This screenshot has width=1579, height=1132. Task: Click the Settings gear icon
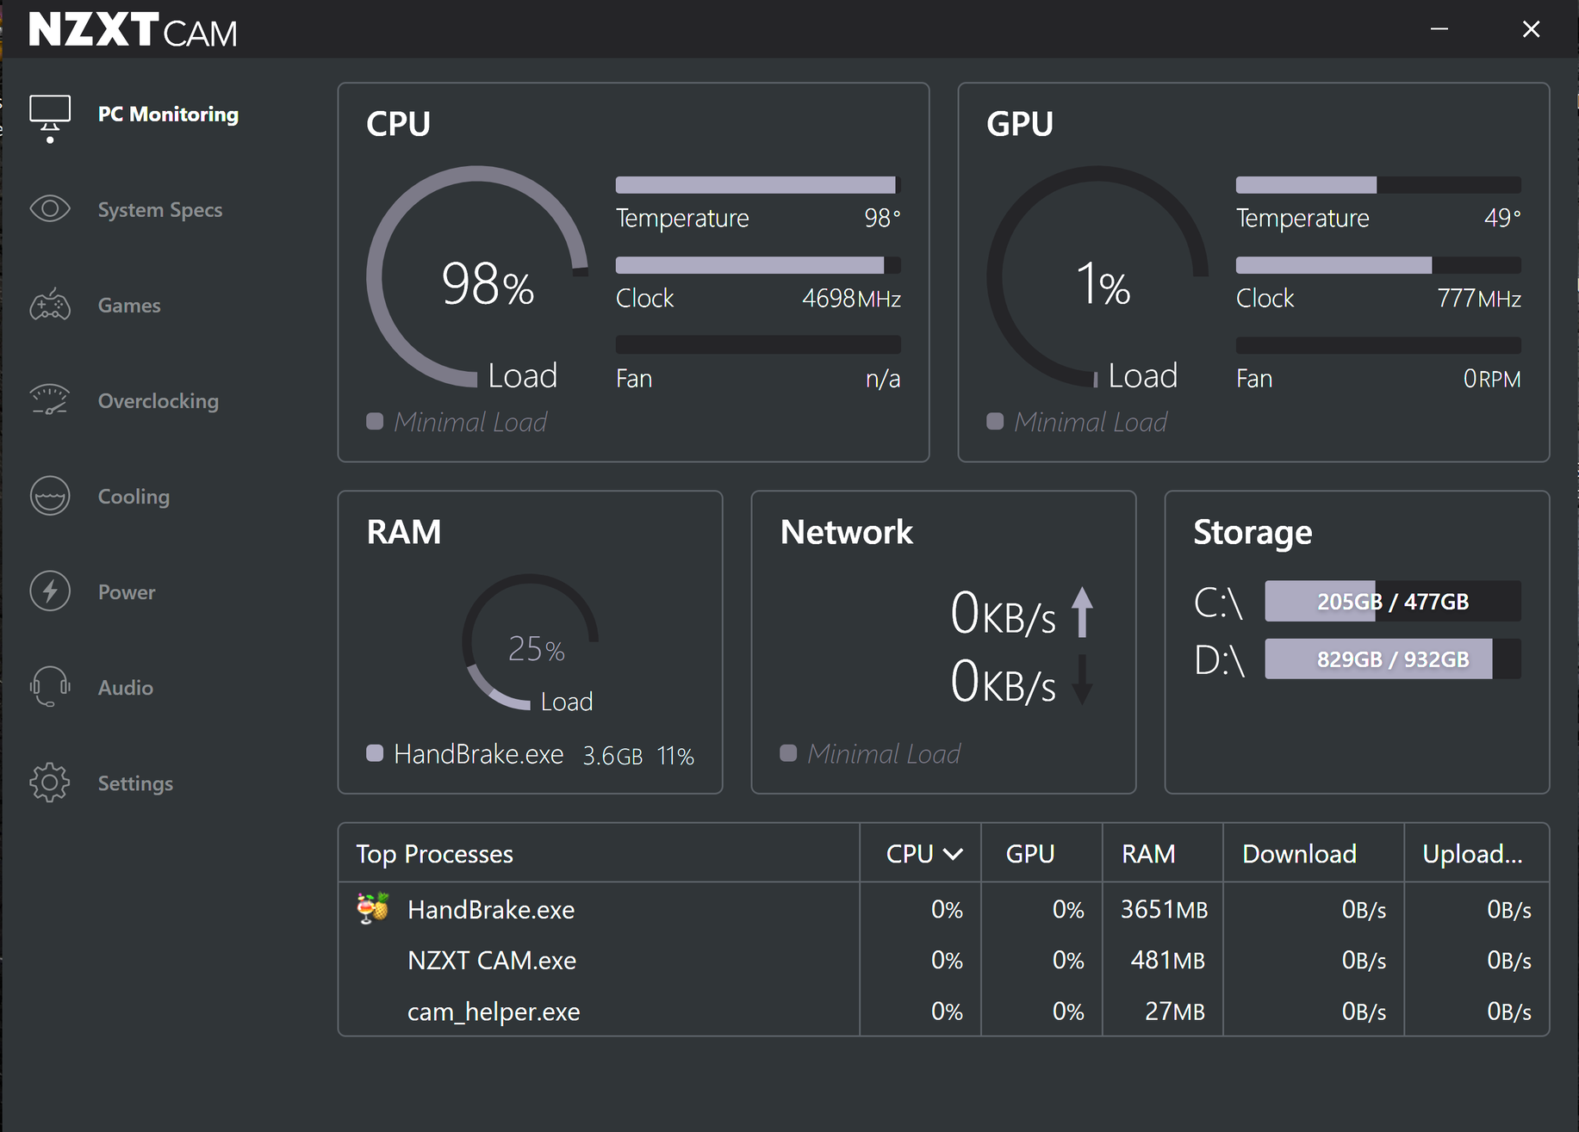coord(50,783)
